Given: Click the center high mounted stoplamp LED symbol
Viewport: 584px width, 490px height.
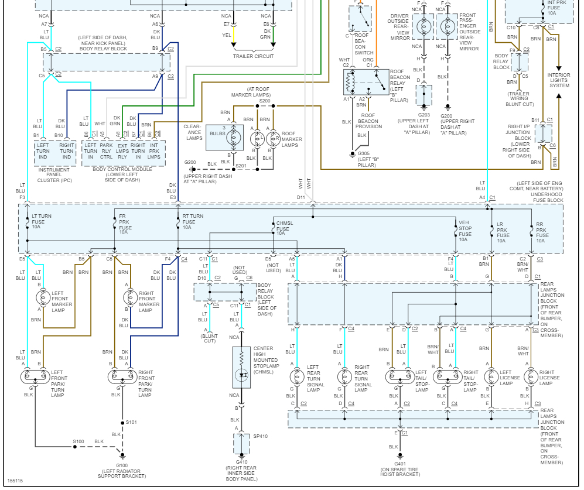Looking at the screenshot, I should pos(241,376).
